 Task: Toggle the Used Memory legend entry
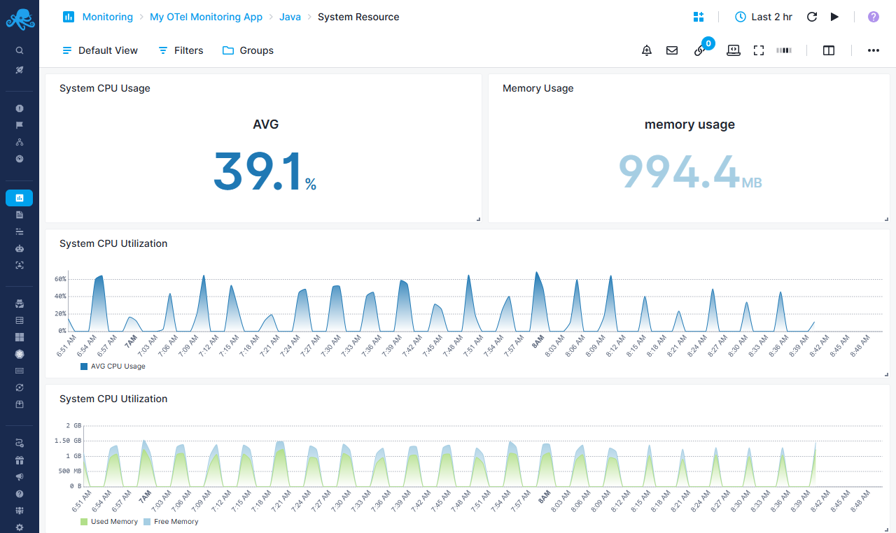(x=108, y=521)
